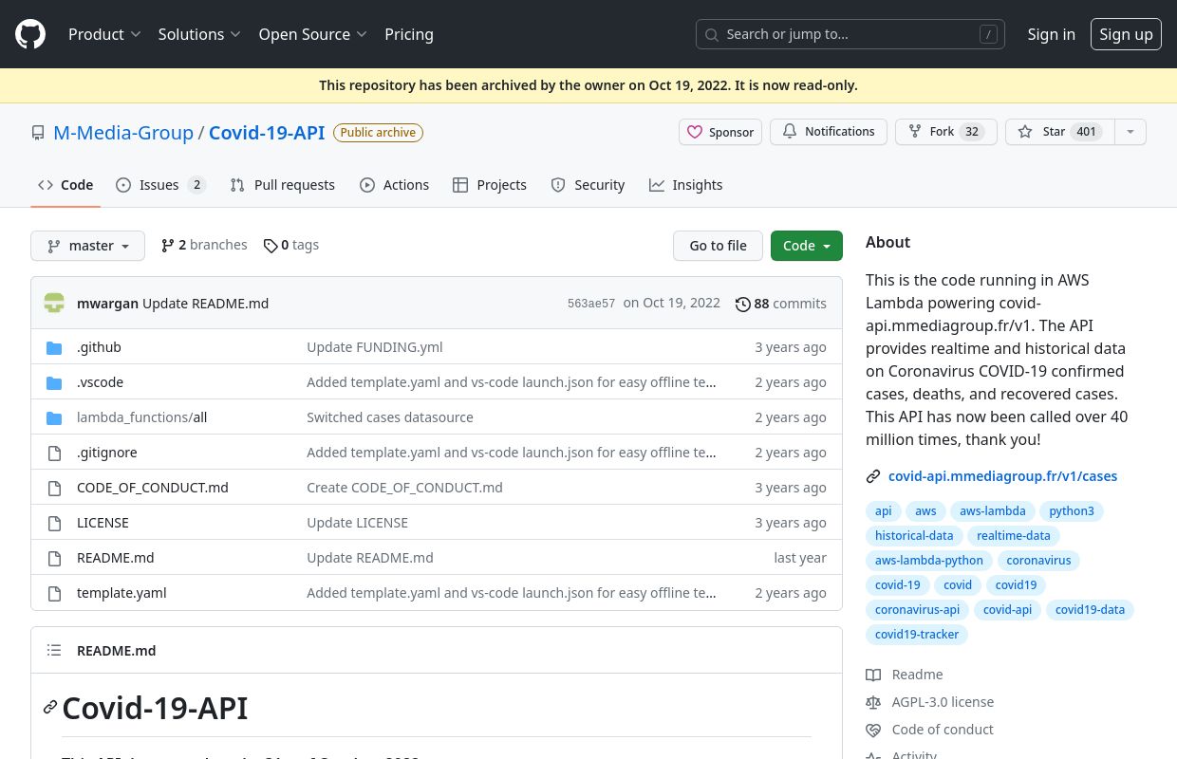Select the historical-data topic tag
Viewport: 1177px width, 759px height.
coord(914,536)
